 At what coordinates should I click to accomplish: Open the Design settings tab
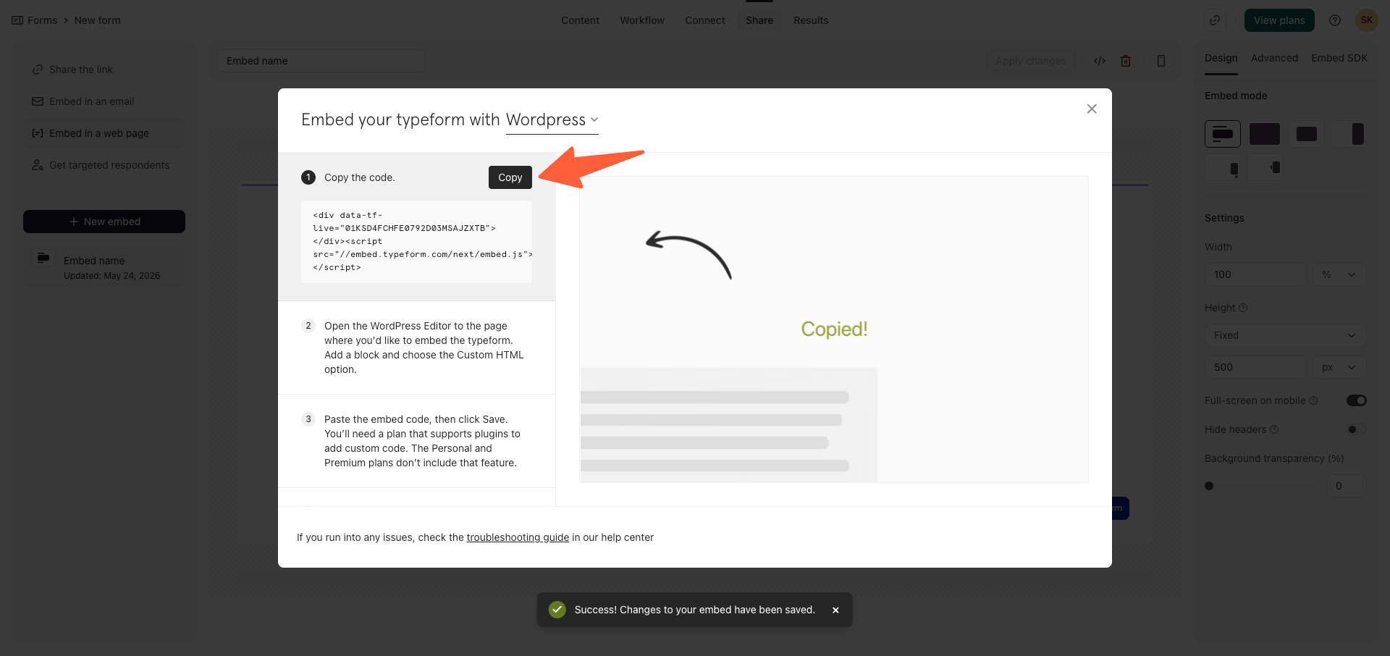(1221, 58)
